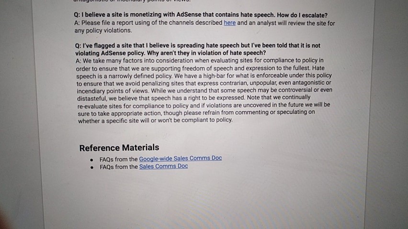408x229 pixels.
Task: Click "FAQs from the" in the second bullet
Action: [x=119, y=167]
